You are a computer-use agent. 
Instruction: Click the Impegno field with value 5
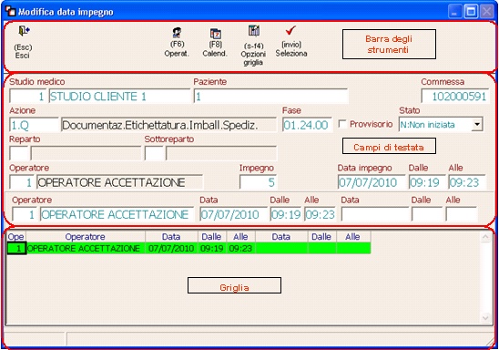point(258,182)
